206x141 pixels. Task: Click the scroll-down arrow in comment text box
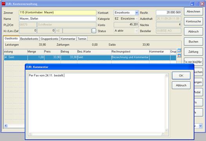(166, 130)
